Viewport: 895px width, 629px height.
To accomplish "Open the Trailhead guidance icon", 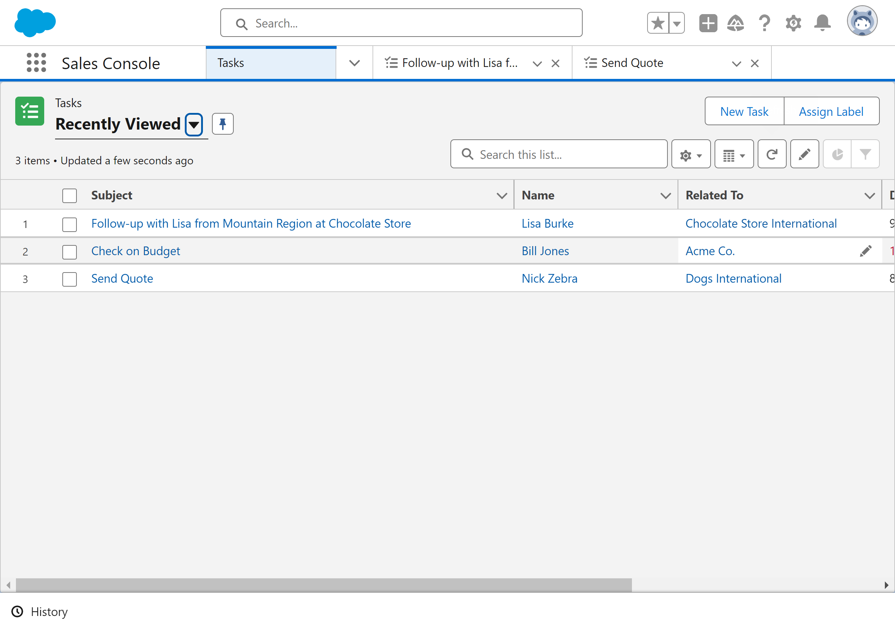I will point(735,23).
